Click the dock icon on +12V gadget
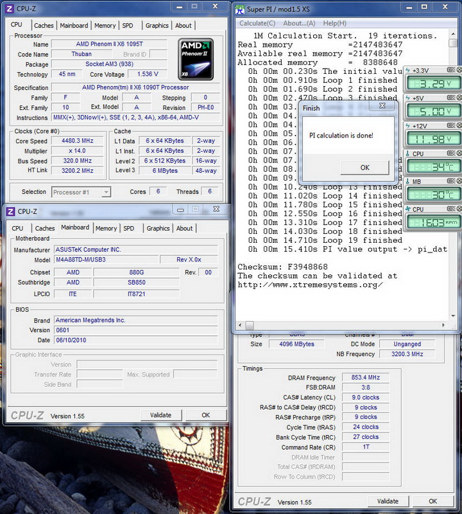 pos(451,125)
